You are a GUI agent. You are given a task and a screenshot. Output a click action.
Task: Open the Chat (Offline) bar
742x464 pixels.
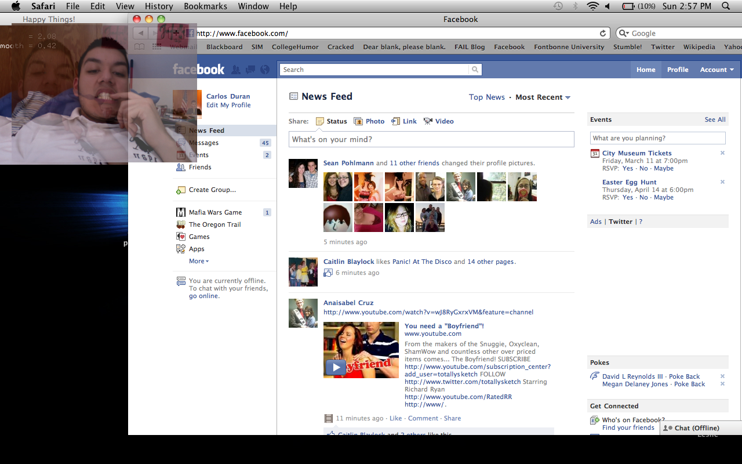(696, 428)
